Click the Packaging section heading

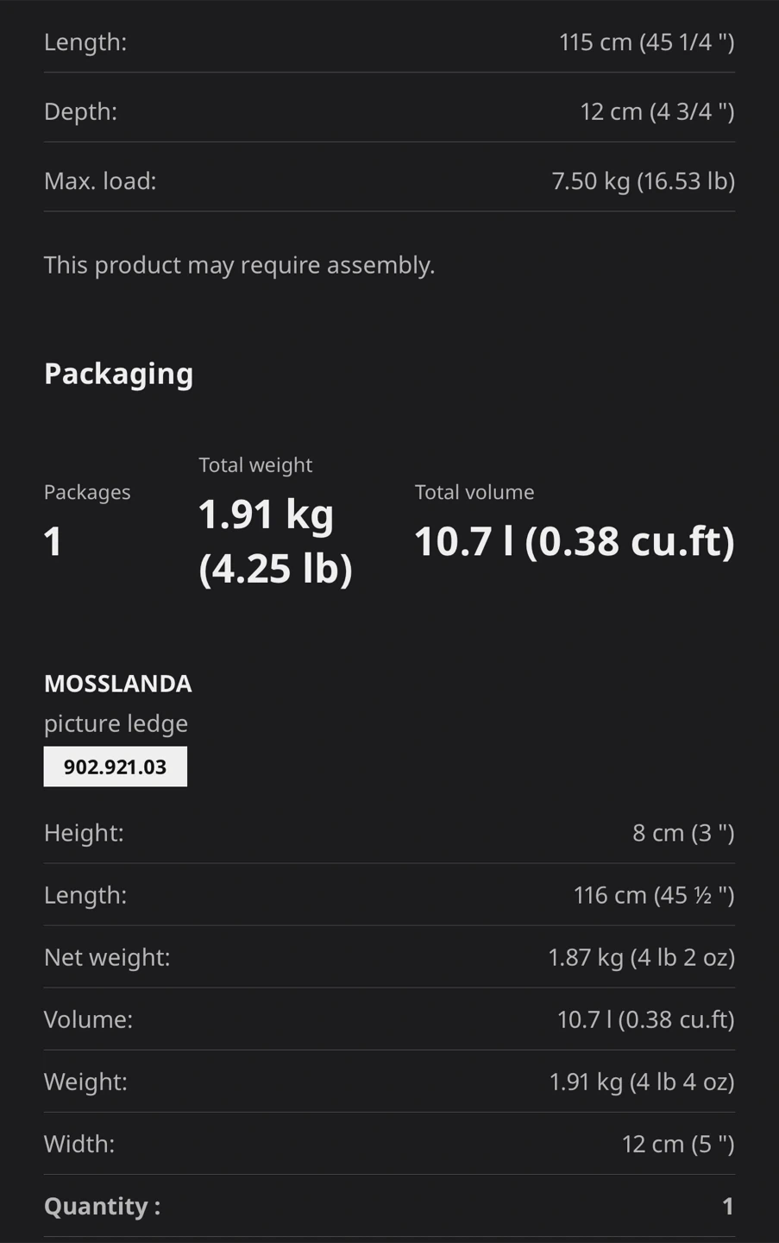point(119,374)
